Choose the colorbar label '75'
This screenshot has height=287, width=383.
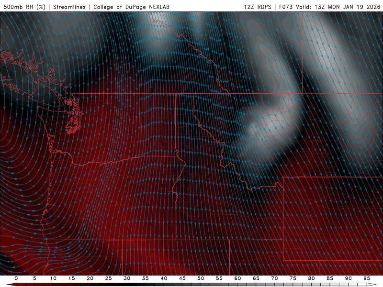point(293,278)
